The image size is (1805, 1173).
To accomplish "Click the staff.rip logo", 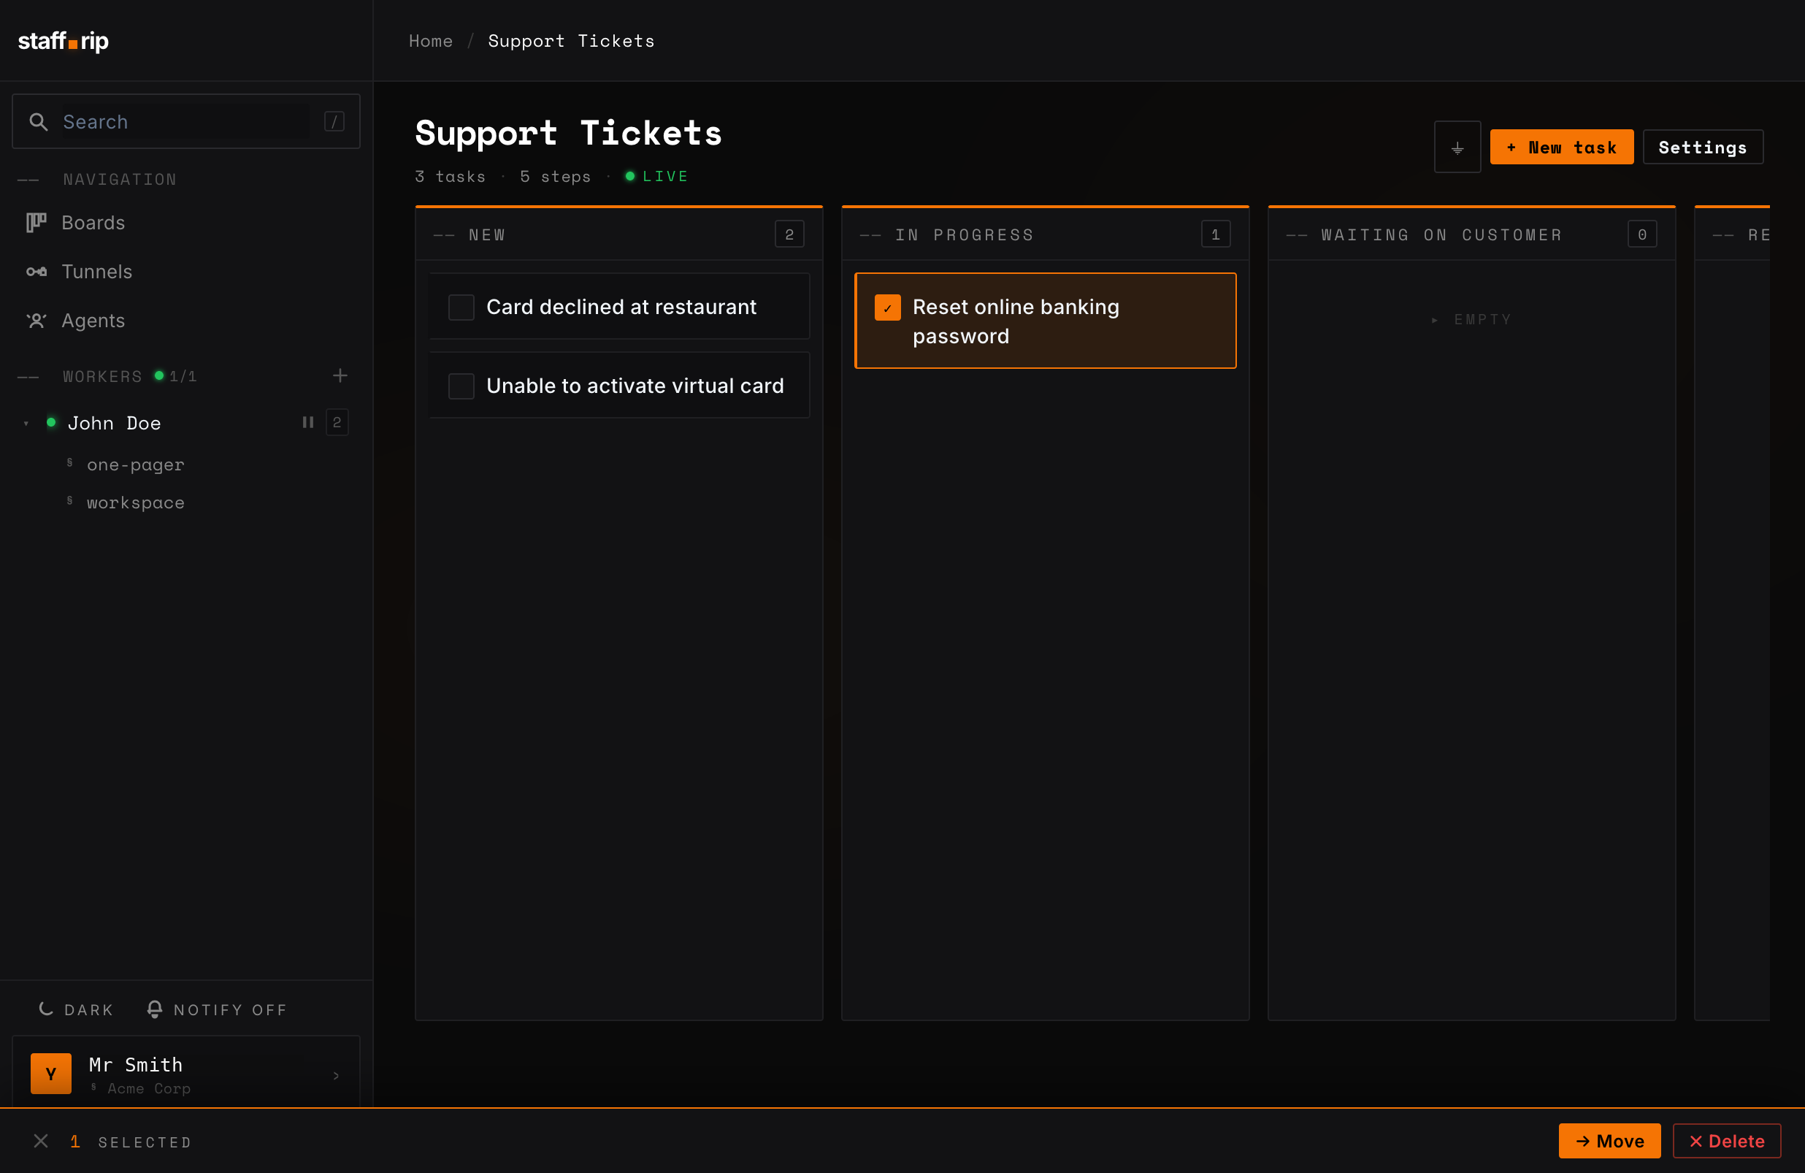I will [63, 41].
